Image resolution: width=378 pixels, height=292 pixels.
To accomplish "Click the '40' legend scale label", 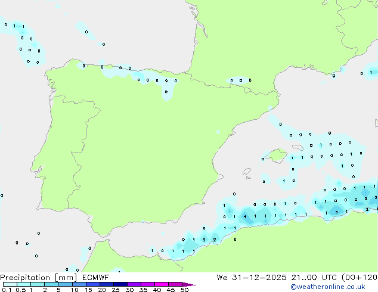I will tap(157, 290).
